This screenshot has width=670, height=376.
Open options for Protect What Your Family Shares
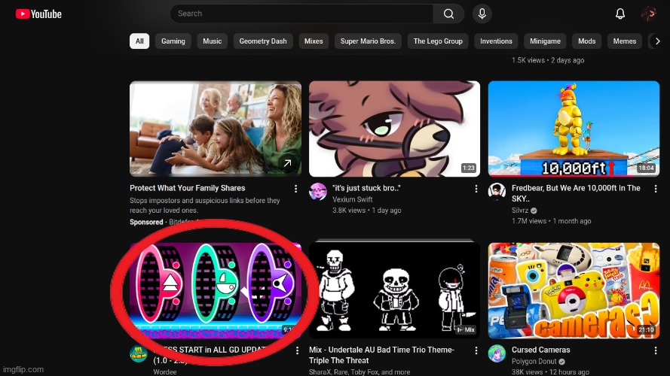pos(295,189)
